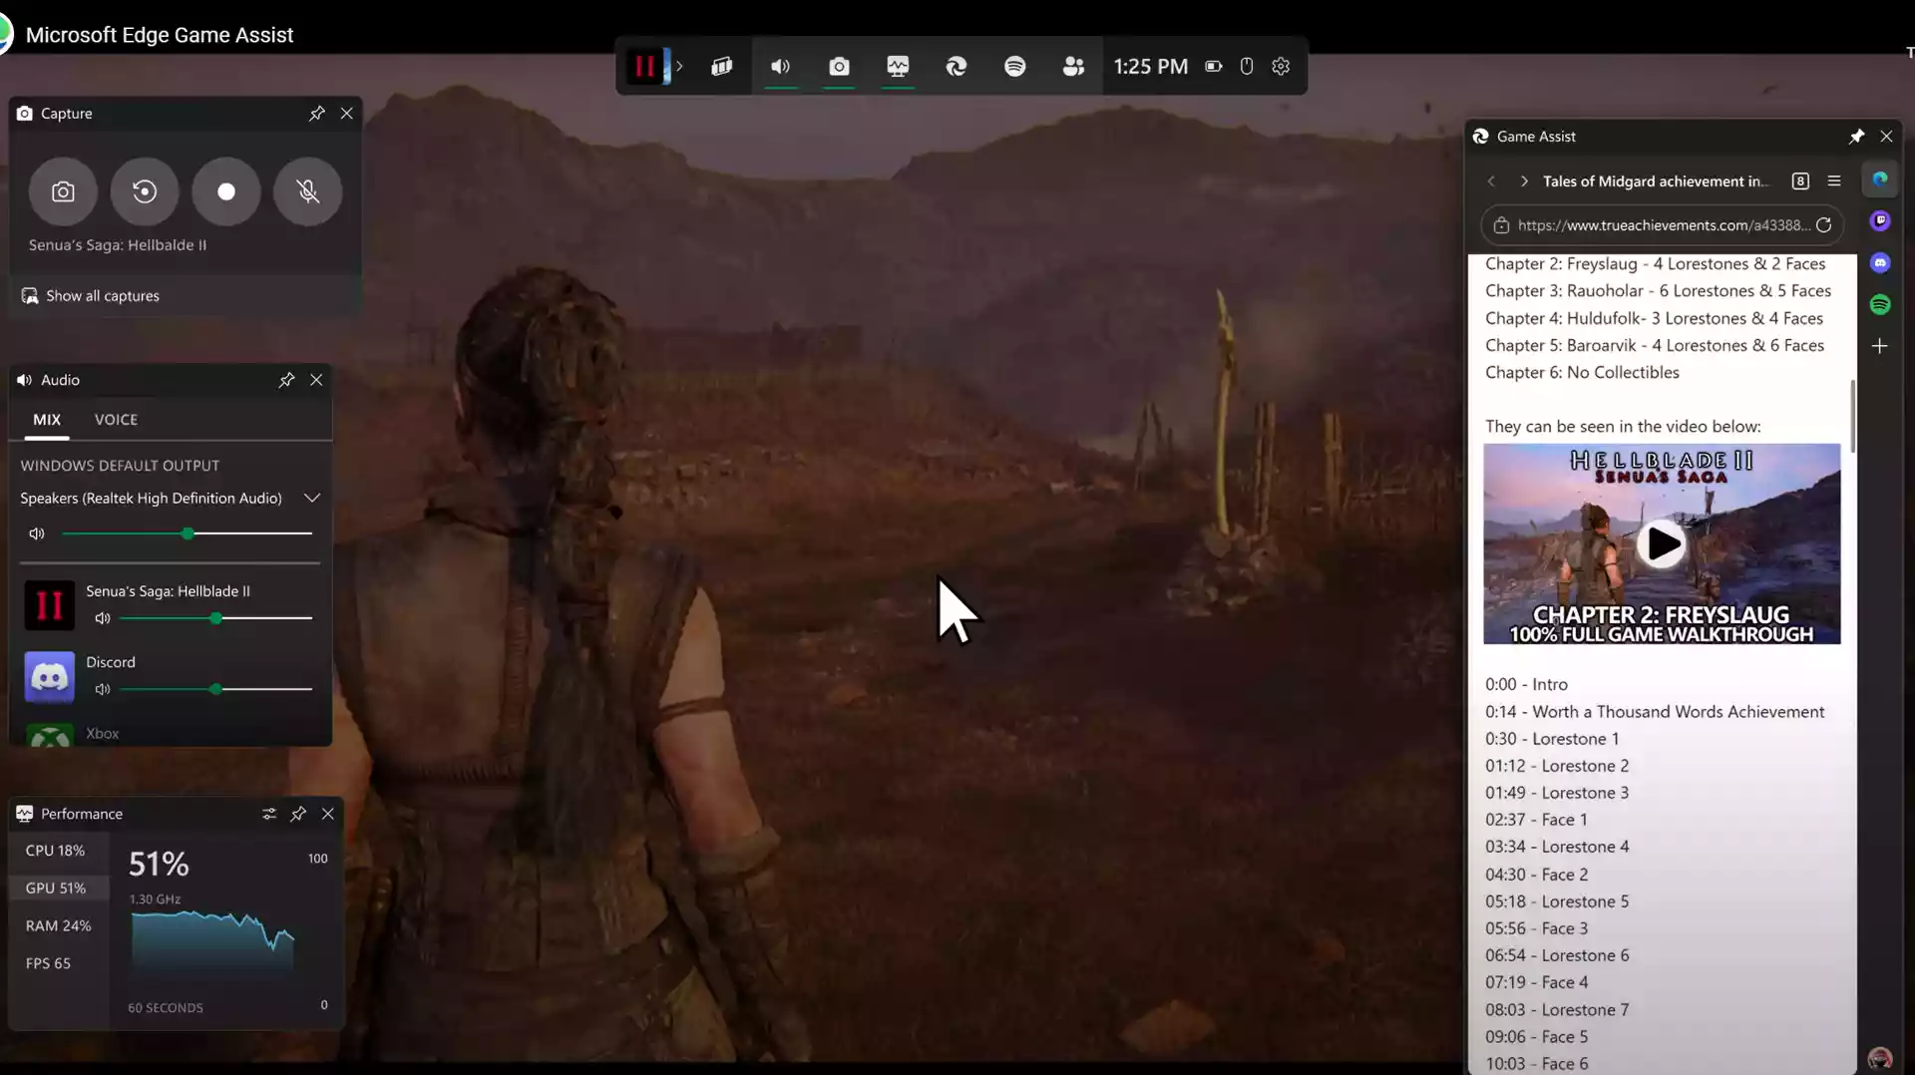Adjust Hellblade II volume slider
Image resolution: width=1915 pixels, height=1075 pixels.
point(215,618)
